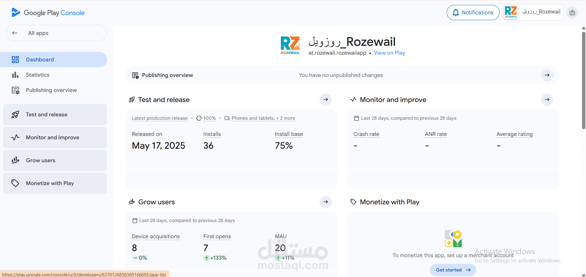The height and width of the screenshot is (277, 586).
Task: Open Publishing overview banner arrow
Action: pos(547,75)
